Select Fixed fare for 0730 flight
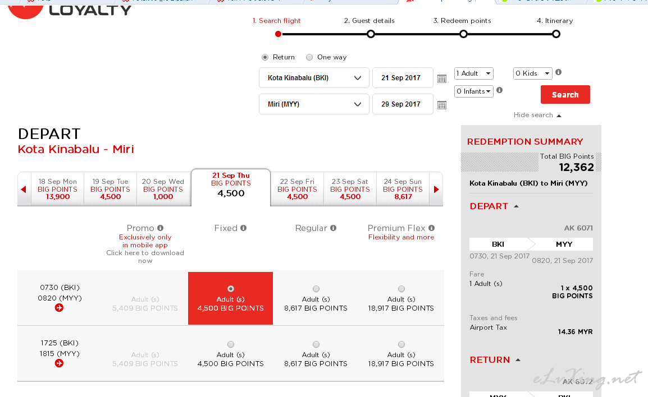Screen dimensions: 648x397 tap(231, 289)
